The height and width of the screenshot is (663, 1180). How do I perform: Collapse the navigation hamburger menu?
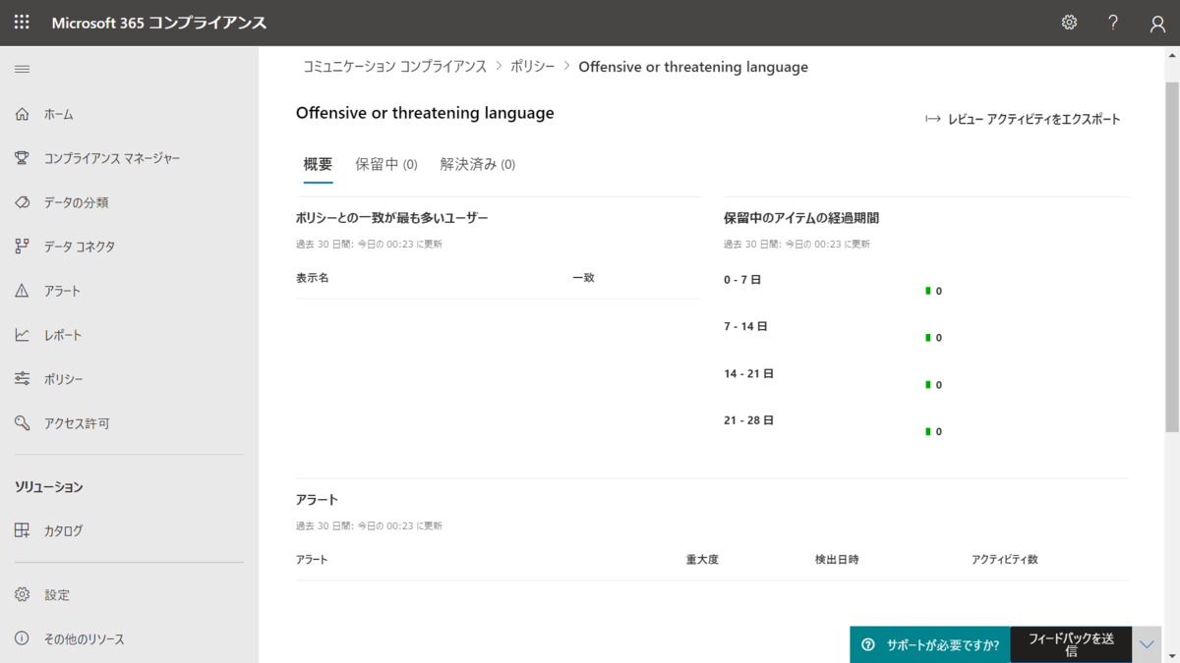[22, 69]
